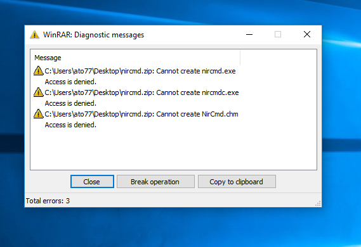The image size is (361, 247).
Task: Minimize the Diagnostic messages window
Action: point(249,35)
